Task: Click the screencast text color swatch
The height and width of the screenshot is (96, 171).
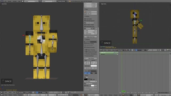Action: pyautogui.click(x=94, y=66)
